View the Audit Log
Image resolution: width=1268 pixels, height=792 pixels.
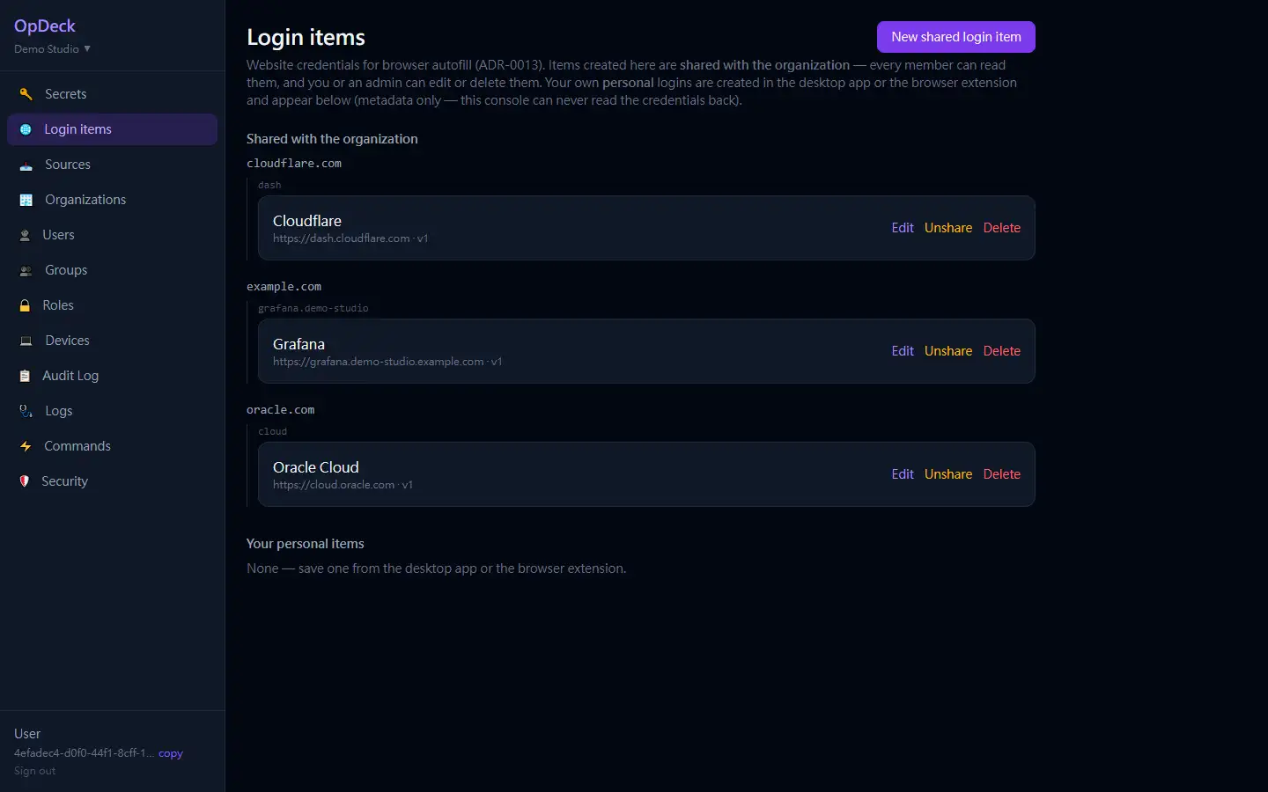(x=112, y=376)
